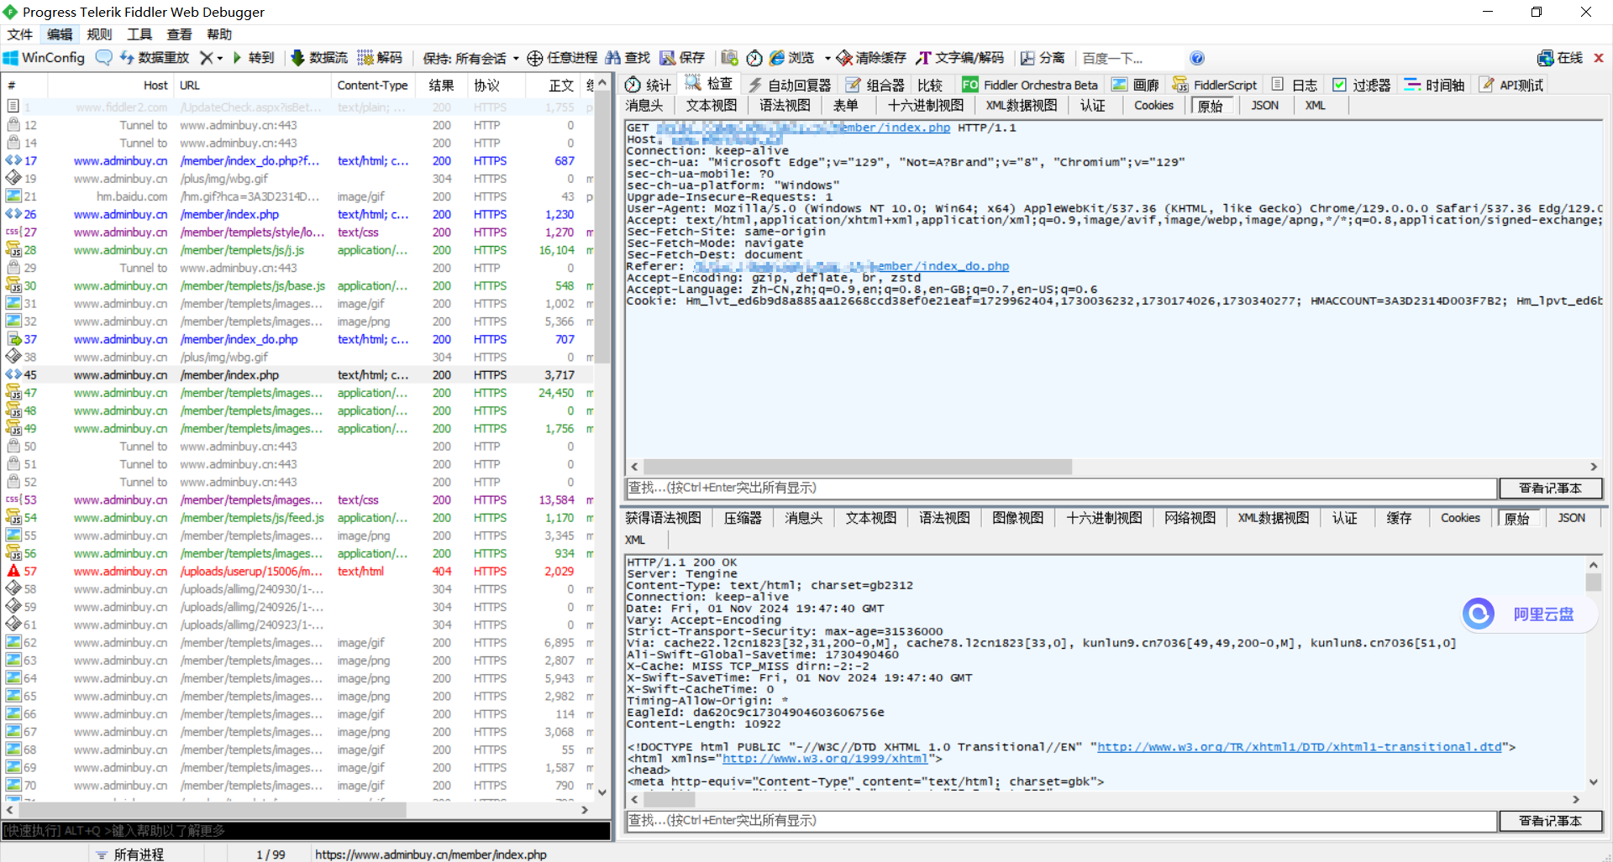
Task: Open the 帮助 menu
Action: pos(219,34)
